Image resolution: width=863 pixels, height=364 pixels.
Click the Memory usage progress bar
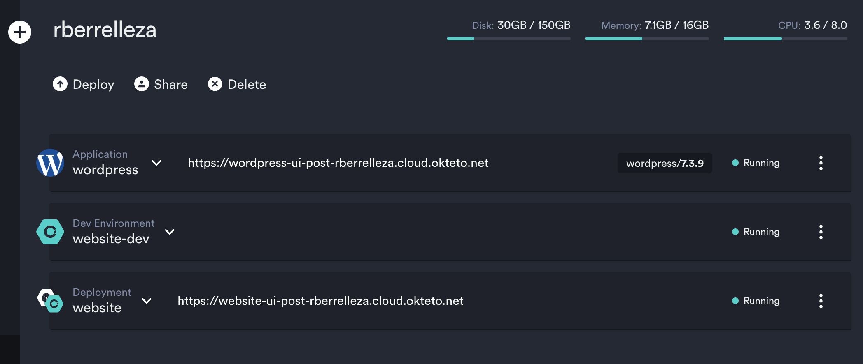click(x=647, y=39)
